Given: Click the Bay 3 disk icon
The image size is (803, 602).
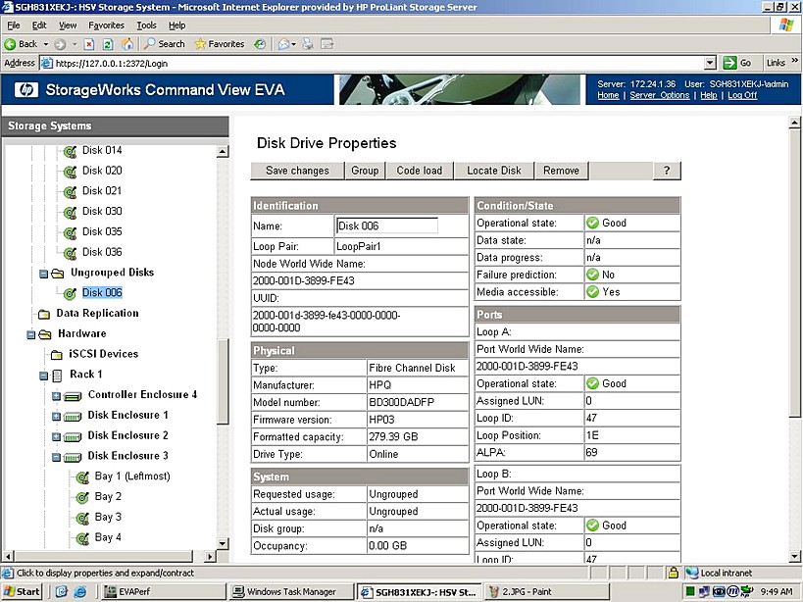Looking at the screenshot, I should 82,518.
